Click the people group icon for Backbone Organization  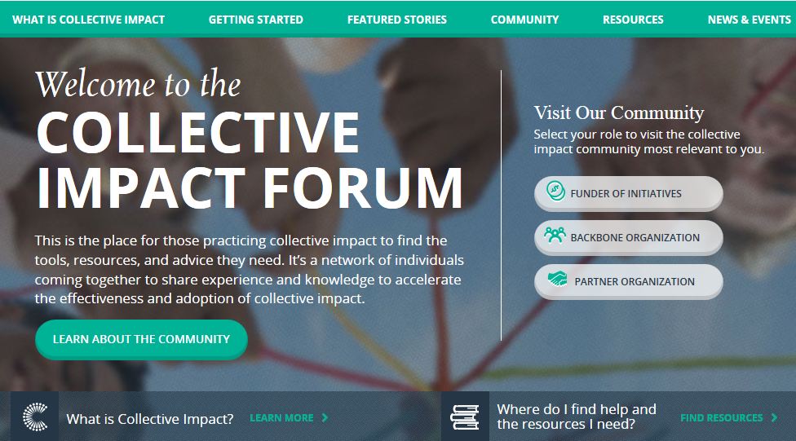(555, 235)
